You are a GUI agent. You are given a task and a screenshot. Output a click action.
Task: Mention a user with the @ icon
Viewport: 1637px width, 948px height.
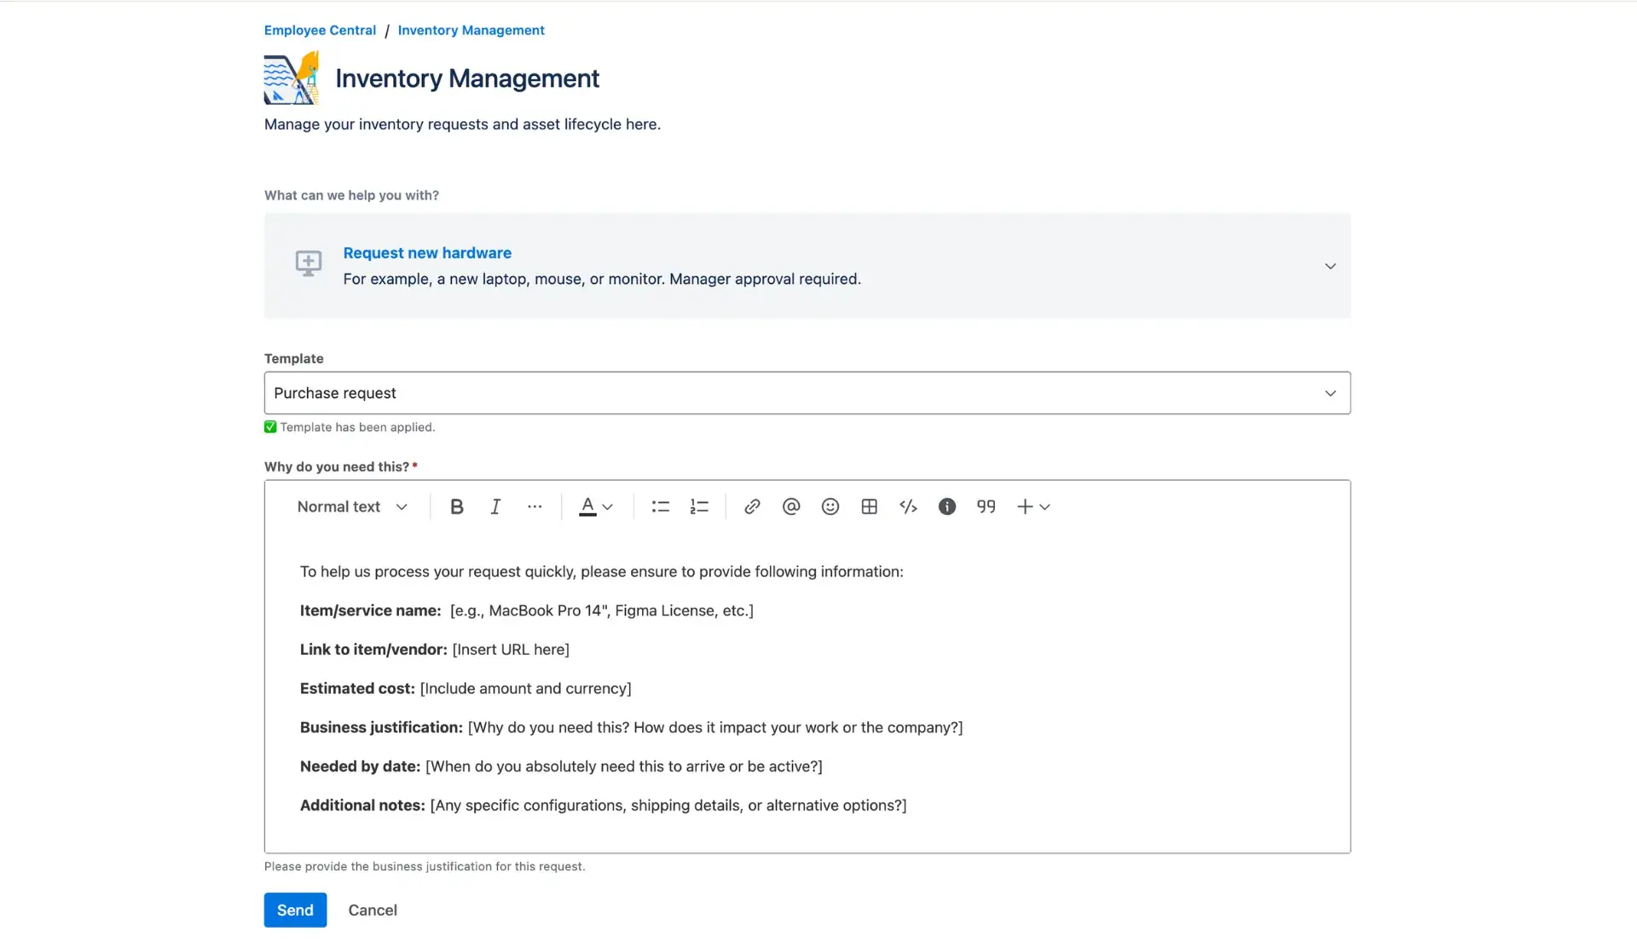(x=791, y=506)
